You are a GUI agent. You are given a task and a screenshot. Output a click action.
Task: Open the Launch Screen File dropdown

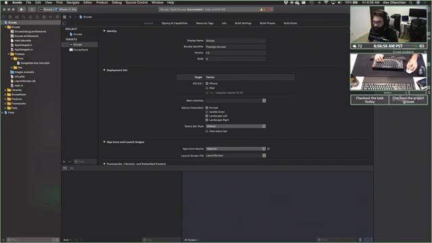click(236, 155)
